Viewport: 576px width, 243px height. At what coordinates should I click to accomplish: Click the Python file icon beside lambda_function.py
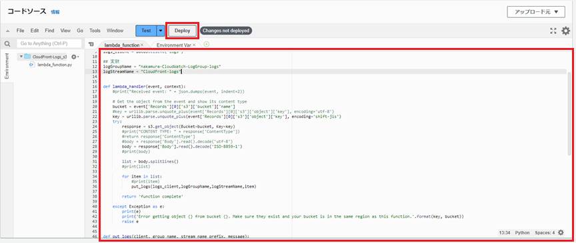pos(32,65)
